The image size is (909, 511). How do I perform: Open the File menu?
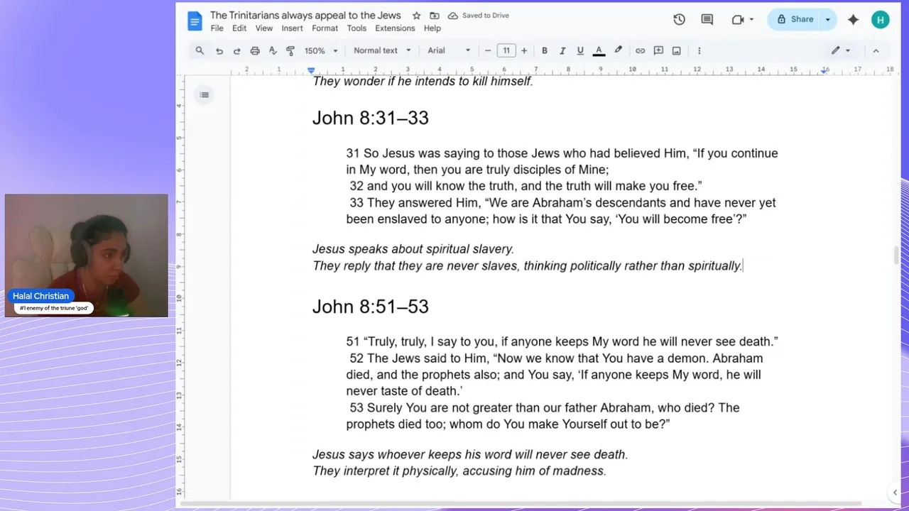(x=217, y=28)
